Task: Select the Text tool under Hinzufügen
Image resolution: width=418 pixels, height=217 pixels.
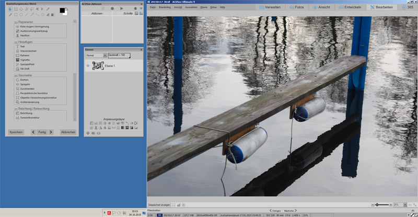Action: (x=23, y=46)
